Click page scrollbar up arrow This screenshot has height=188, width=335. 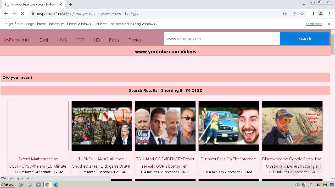point(333,32)
